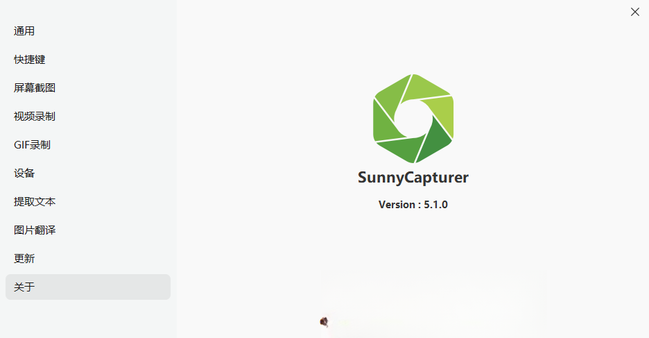Image resolution: width=649 pixels, height=338 pixels.
Task: Open the 更新 page
Action: coord(88,258)
